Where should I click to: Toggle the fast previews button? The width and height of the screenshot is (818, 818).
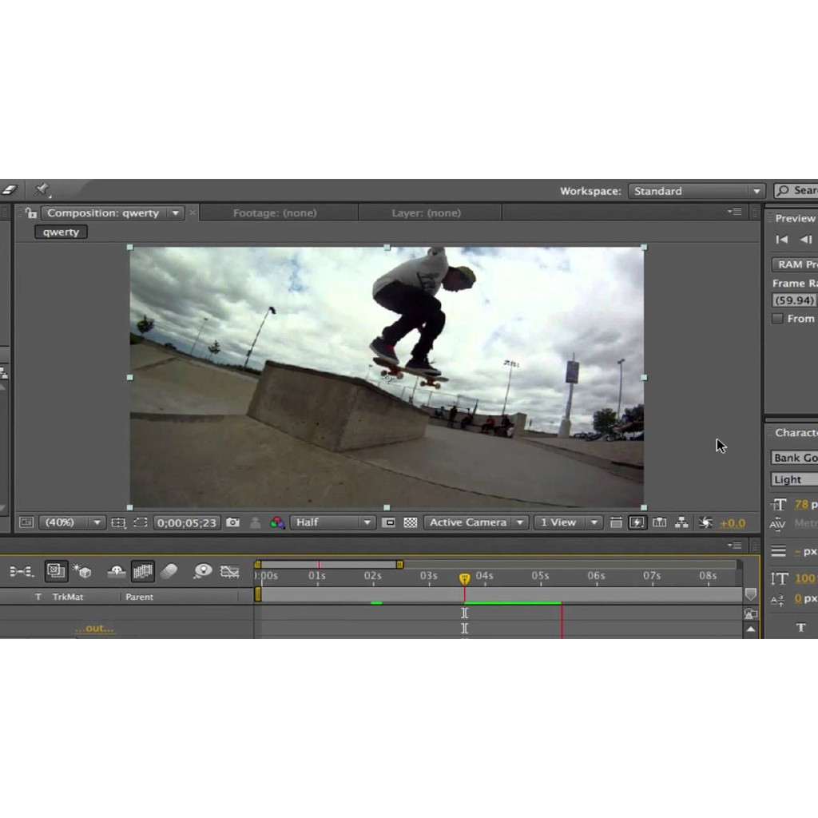(x=637, y=522)
